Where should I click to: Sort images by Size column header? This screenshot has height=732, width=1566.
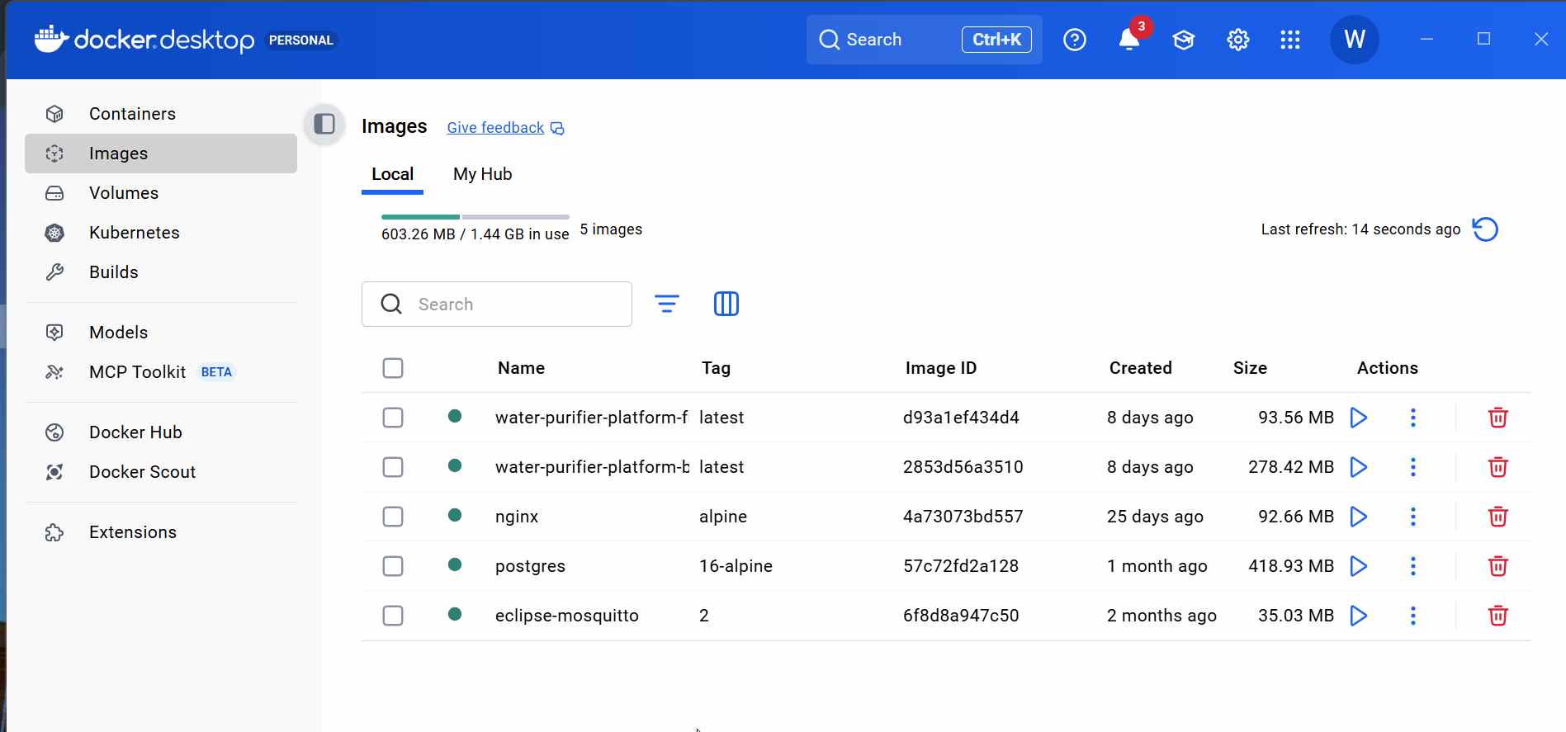click(1250, 368)
